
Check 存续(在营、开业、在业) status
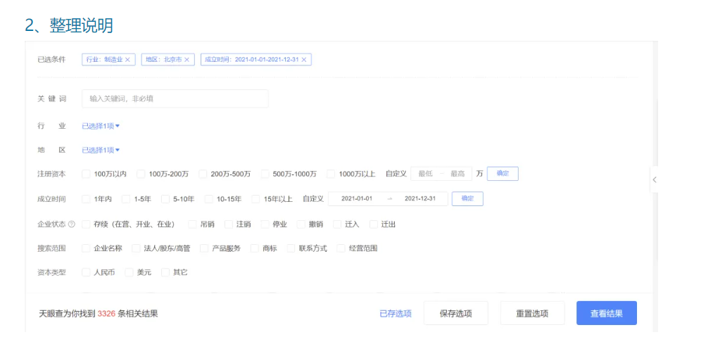[86, 224]
